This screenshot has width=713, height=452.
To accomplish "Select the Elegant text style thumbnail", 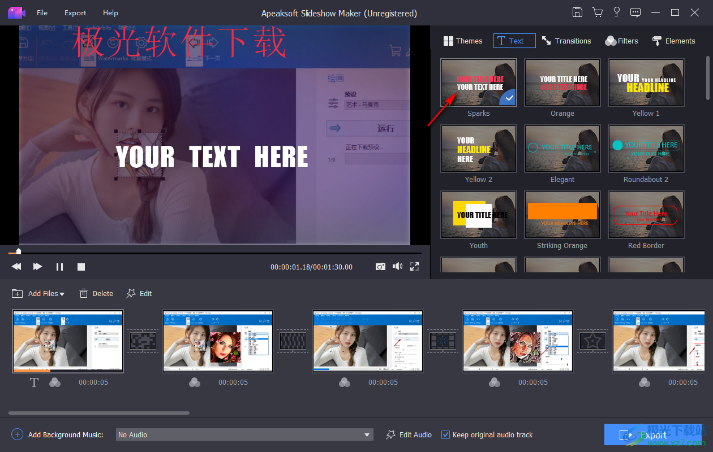I will (562, 149).
